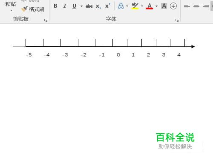
Task: Open font color dropdown arrow
Action: tap(157, 6)
